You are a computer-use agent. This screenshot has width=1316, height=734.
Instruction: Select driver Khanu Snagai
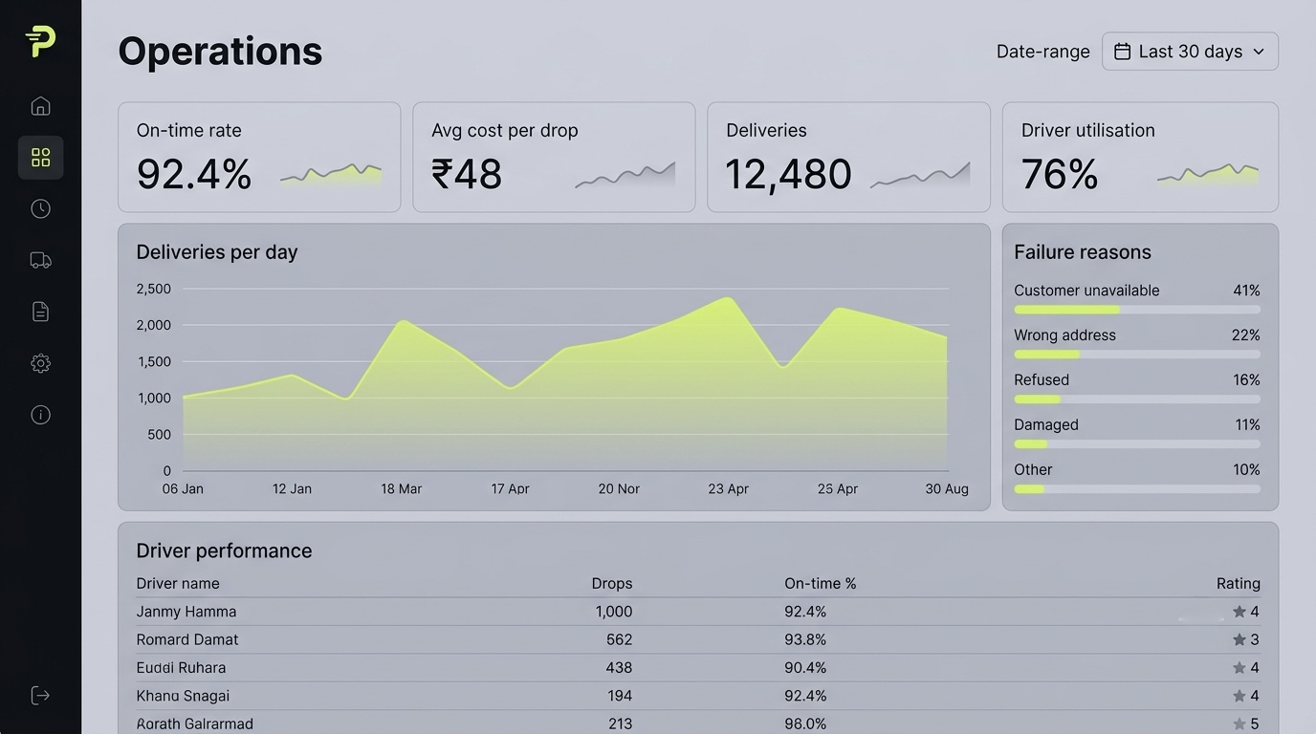pos(183,696)
